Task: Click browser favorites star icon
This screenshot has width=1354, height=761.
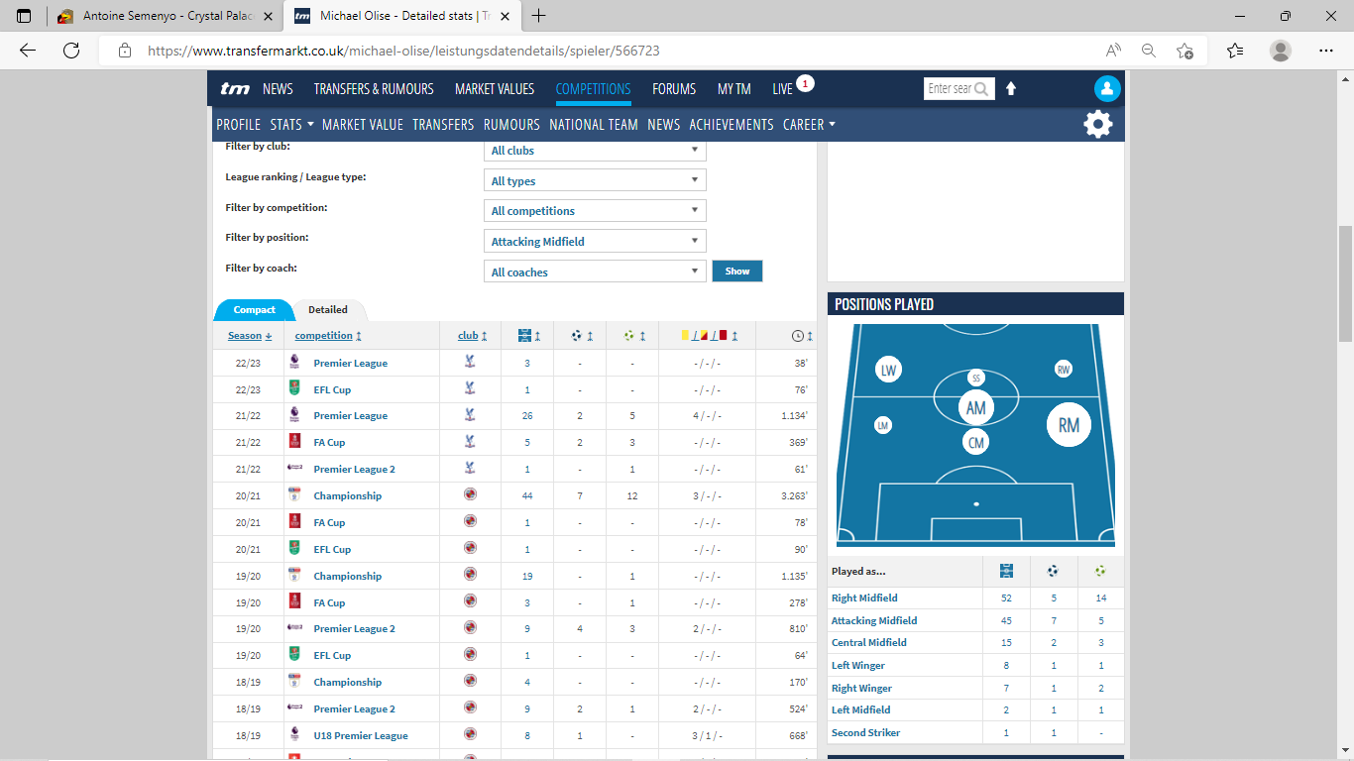Action: (x=1234, y=51)
